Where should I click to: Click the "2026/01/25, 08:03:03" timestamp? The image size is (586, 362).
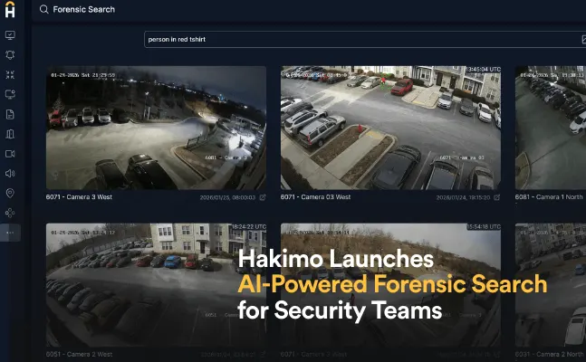(227, 197)
